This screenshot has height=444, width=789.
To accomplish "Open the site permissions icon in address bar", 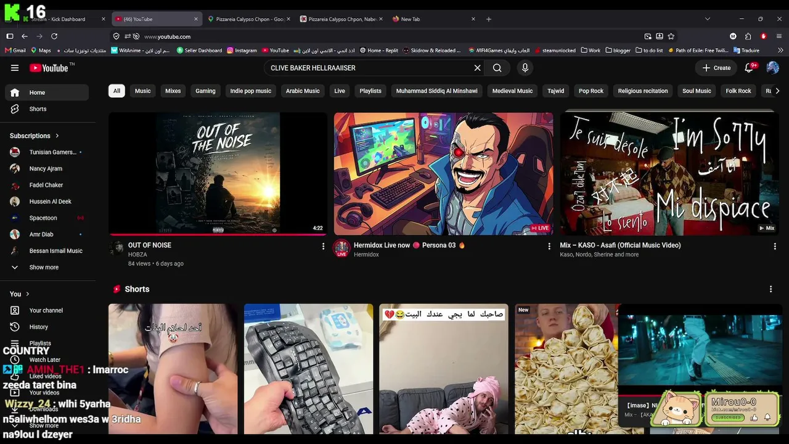I will (126, 36).
